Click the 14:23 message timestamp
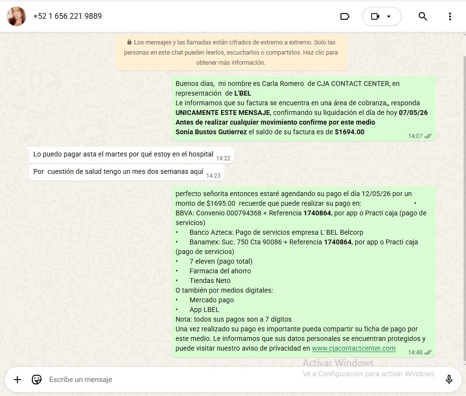The height and width of the screenshot is (396, 466). point(213,176)
